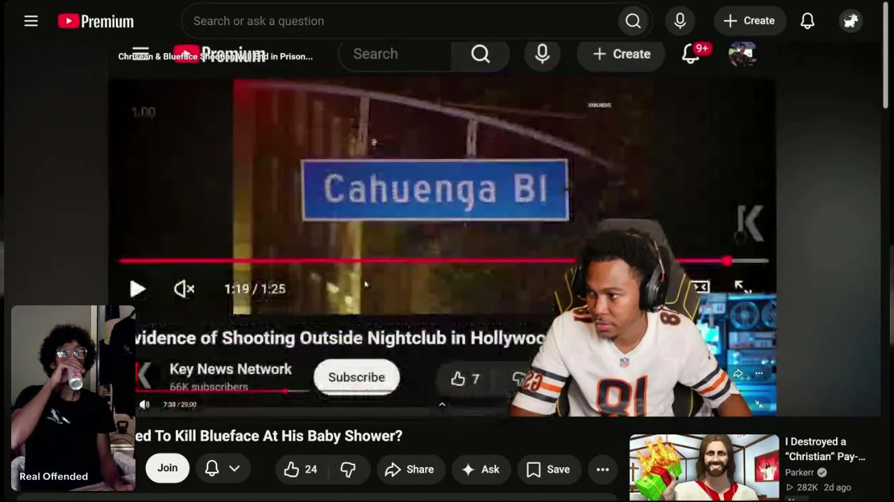Image resolution: width=894 pixels, height=502 pixels.
Task: Like the video with 24 likes
Action: coord(300,469)
